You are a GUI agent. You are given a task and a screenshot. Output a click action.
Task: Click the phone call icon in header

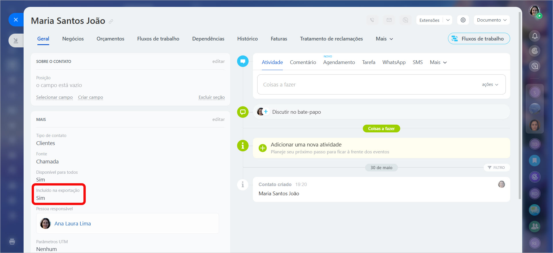click(x=372, y=20)
